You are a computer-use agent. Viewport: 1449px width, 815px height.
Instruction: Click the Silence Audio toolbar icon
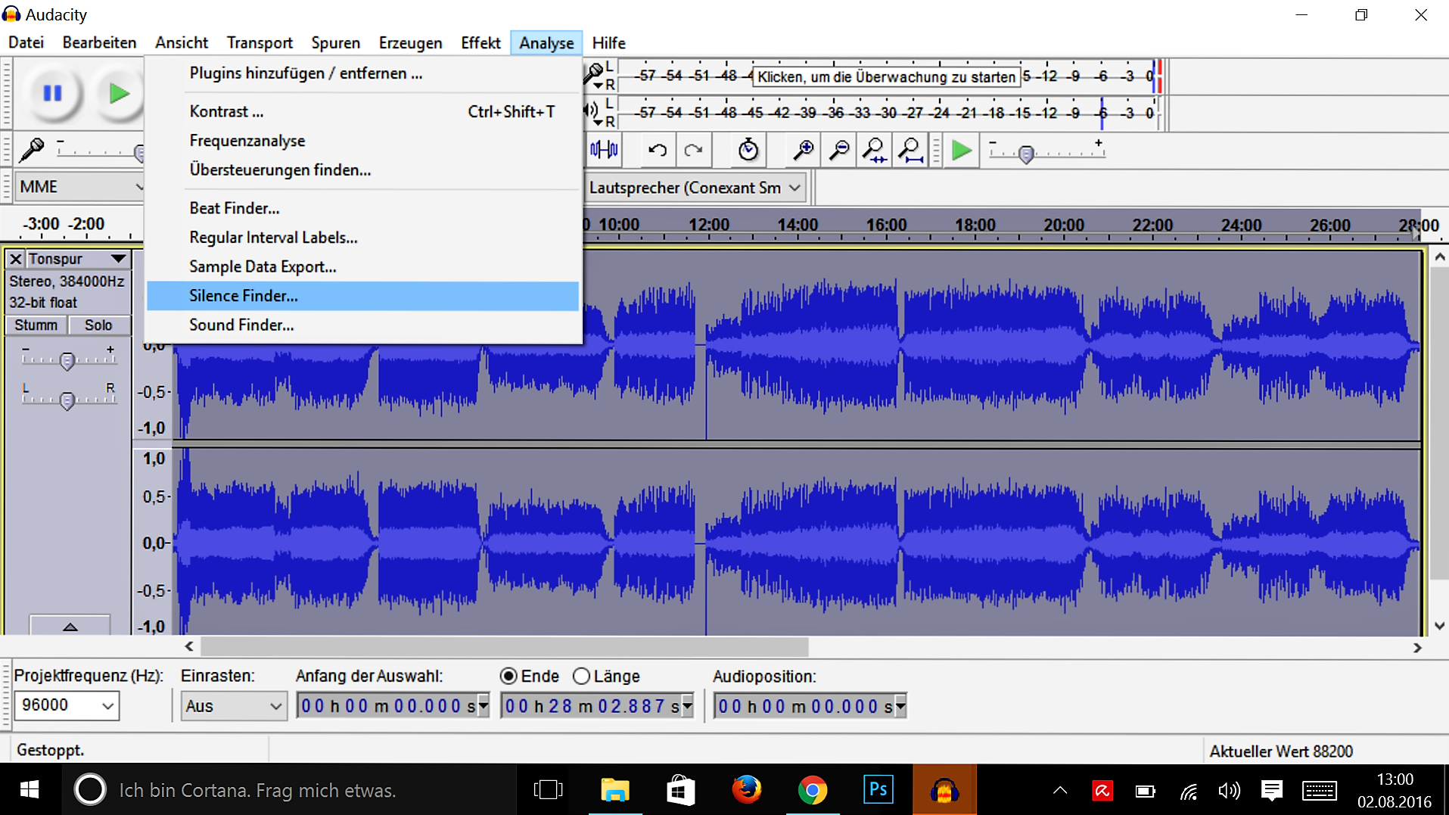[x=604, y=151]
